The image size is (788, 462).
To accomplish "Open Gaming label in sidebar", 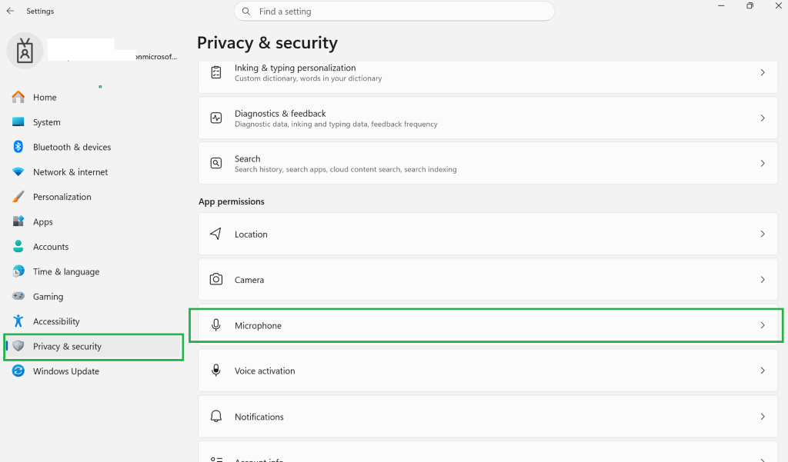I will click(x=48, y=296).
